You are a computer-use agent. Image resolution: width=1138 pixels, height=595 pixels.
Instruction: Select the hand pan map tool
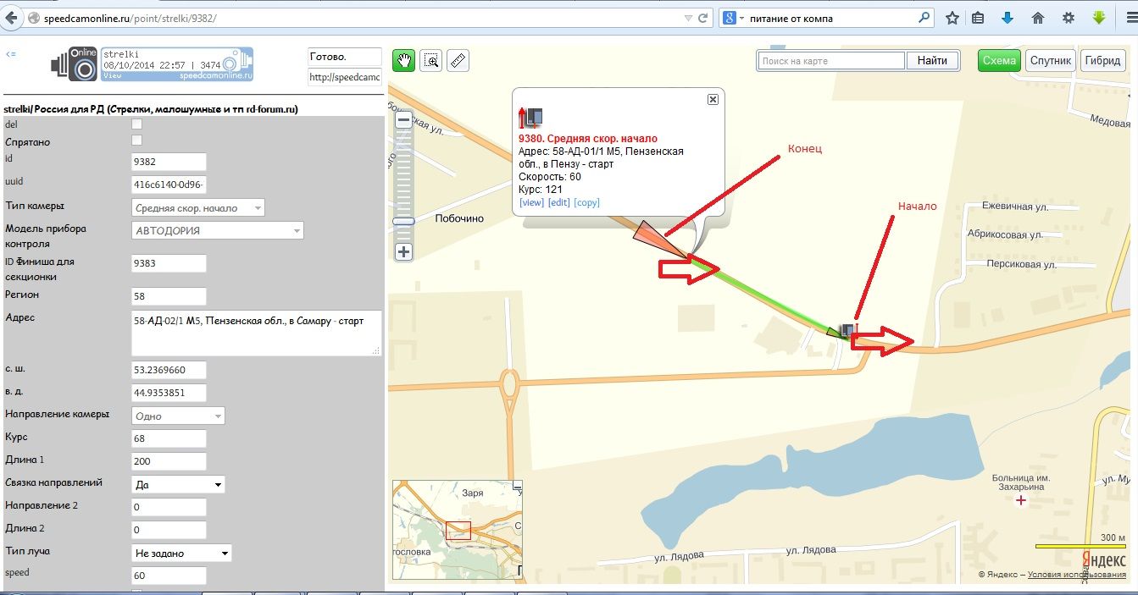click(x=404, y=60)
